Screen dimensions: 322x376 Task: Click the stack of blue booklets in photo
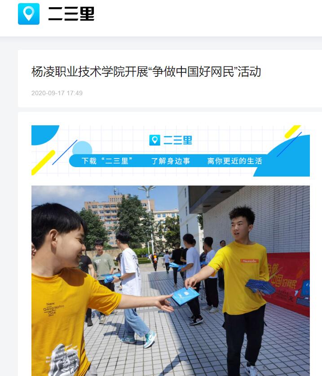click(260, 287)
